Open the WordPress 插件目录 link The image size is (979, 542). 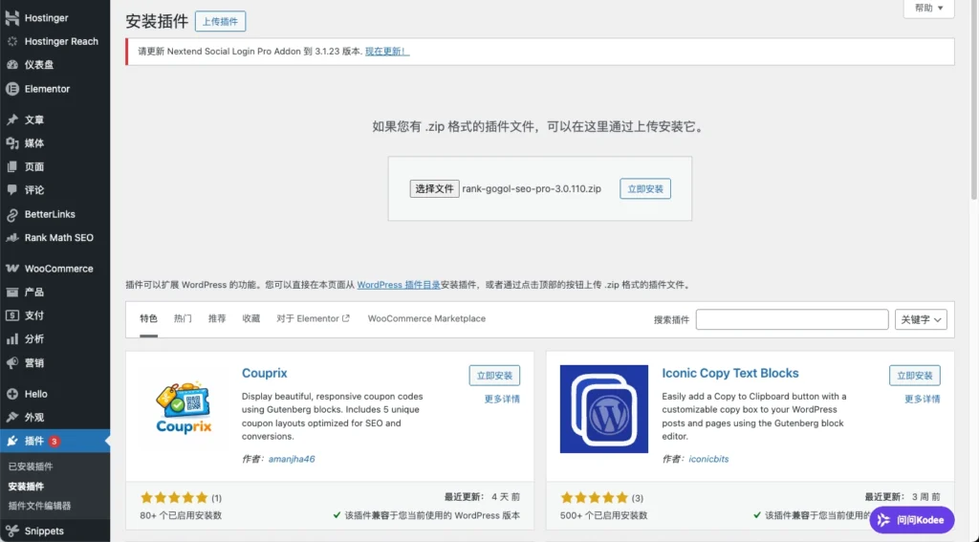point(399,285)
